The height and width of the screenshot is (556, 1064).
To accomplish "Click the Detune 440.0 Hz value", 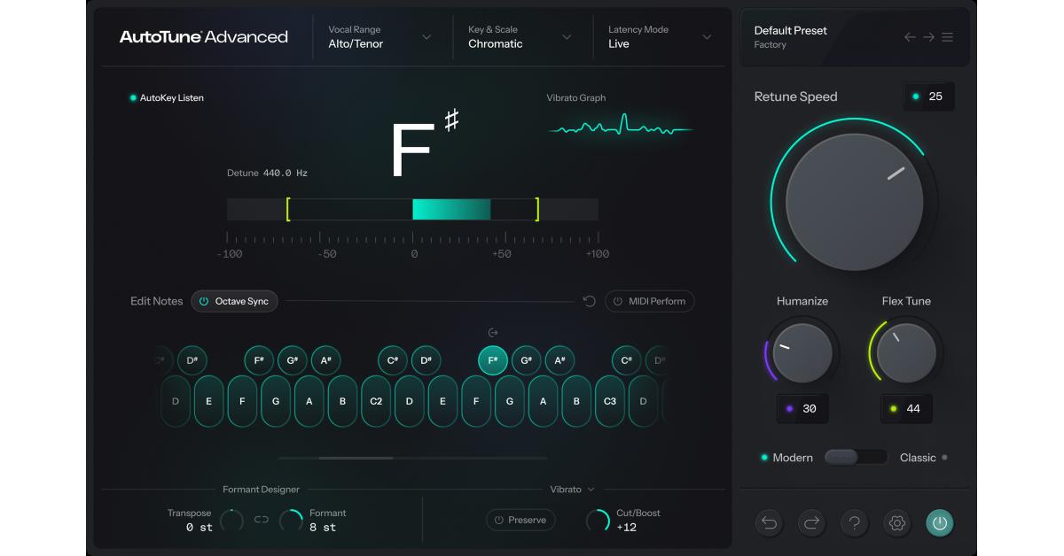I will (x=286, y=174).
